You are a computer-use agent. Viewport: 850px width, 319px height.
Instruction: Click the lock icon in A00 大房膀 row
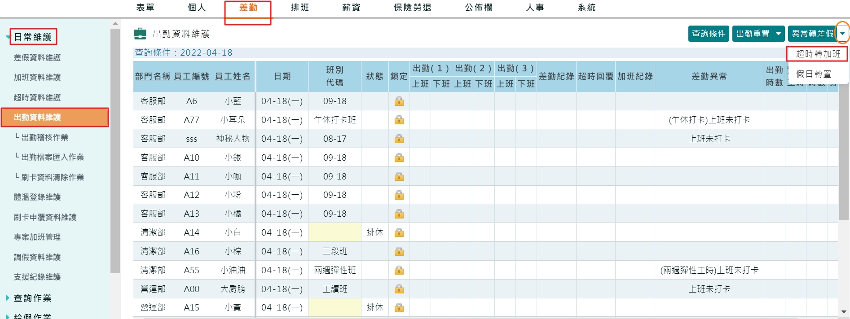[399, 289]
